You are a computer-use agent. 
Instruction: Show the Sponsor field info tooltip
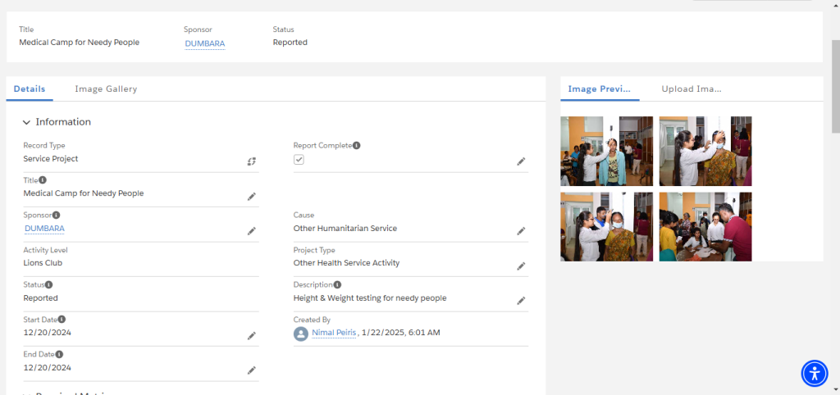click(x=57, y=216)
